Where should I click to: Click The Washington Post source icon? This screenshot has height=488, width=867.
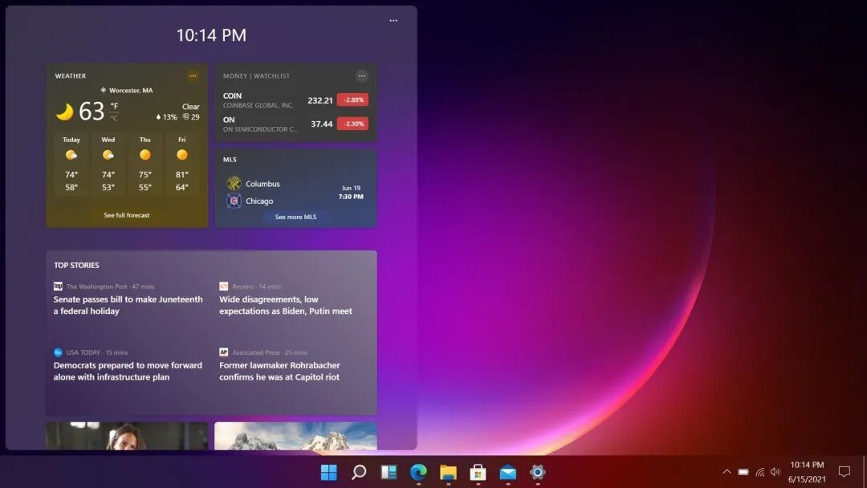pyautogui.click(x=58, y=287)
